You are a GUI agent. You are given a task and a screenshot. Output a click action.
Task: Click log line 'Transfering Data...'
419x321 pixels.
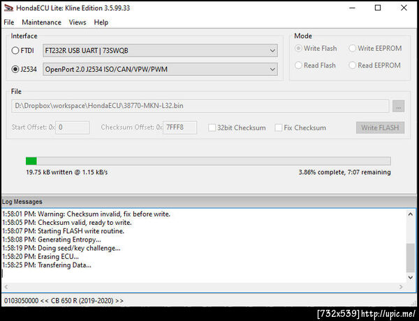click(x=64, y=265)
